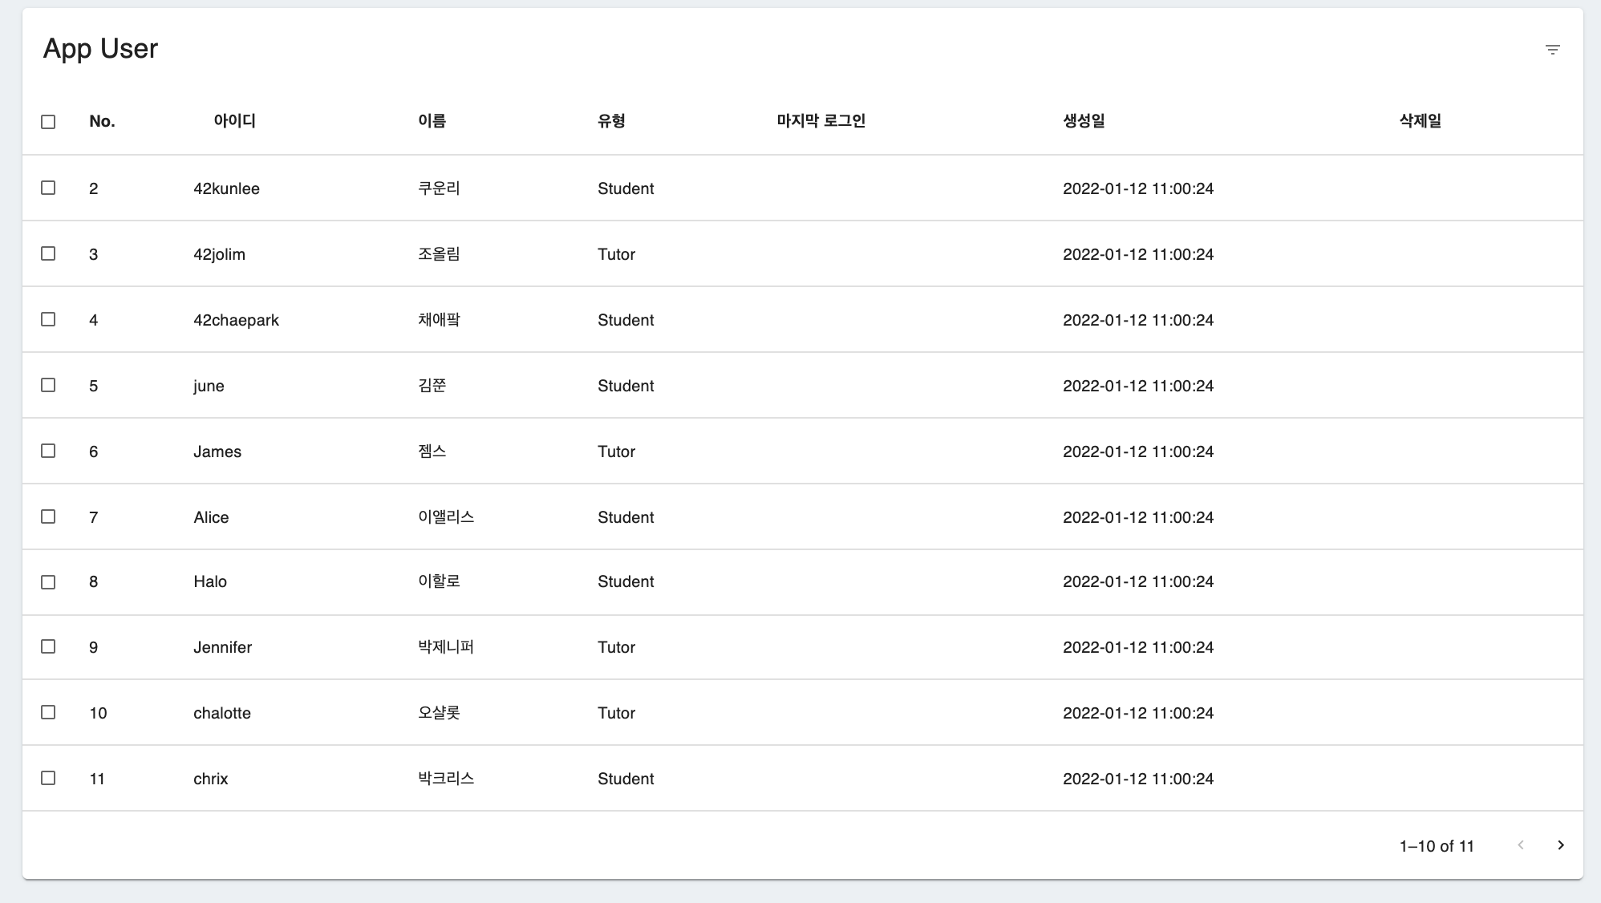The width and height of the screenshot is (1601, 903).
Task: Click the 1–10 of 11 pagination label
Action: (x=1437, y=846)
